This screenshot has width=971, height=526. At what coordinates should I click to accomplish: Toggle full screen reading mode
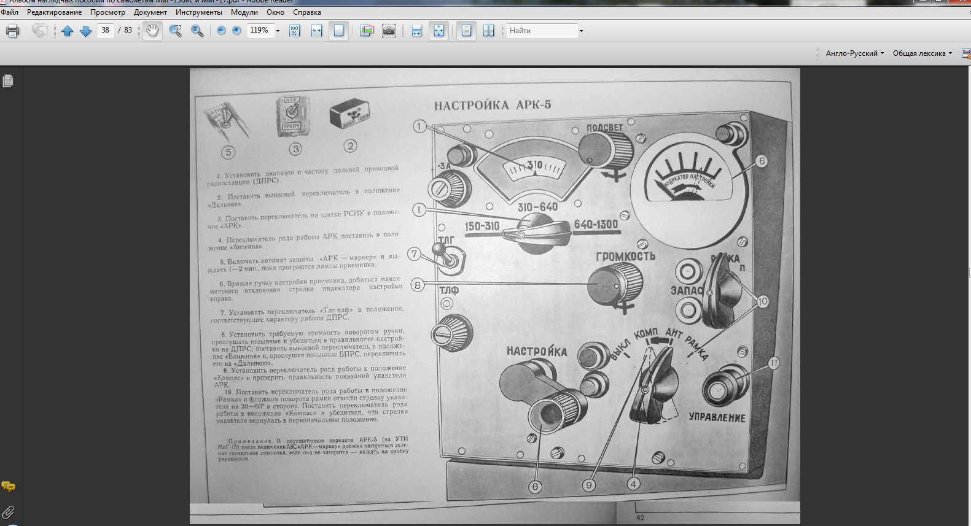(439, 31)
